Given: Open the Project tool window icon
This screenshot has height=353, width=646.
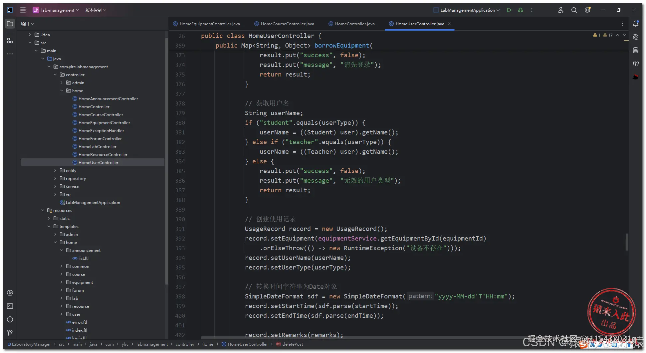Looking at the screenshot, I should tap(10, 24).
